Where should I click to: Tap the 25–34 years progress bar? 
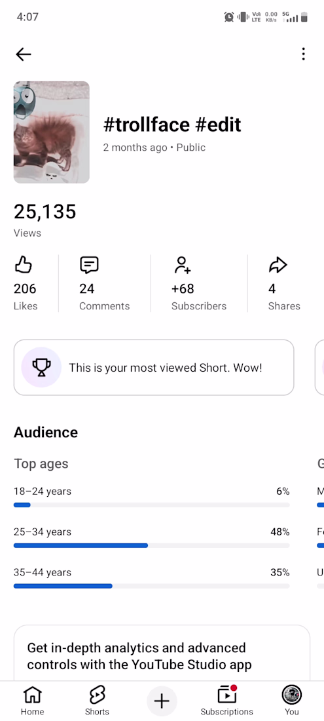(x=151, y=545)
